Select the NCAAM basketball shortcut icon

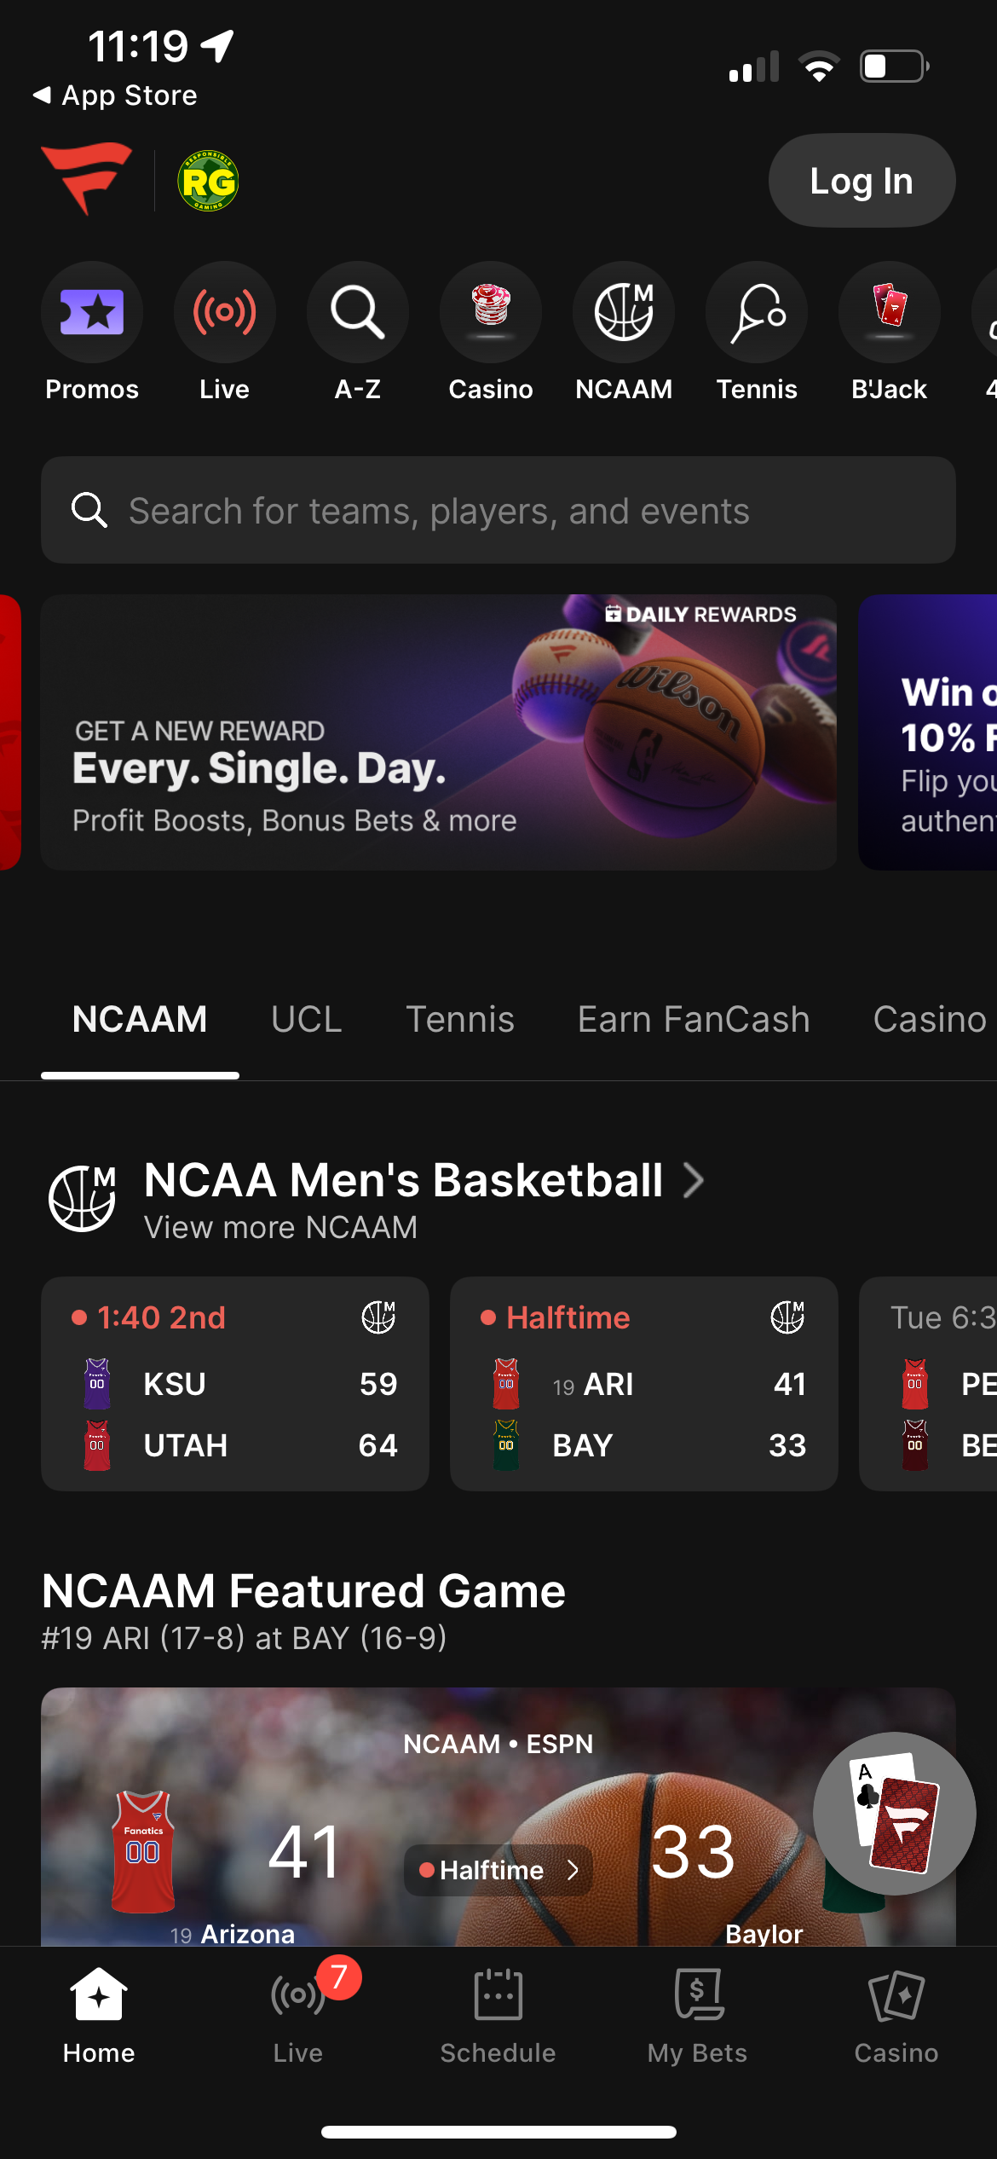624,312
